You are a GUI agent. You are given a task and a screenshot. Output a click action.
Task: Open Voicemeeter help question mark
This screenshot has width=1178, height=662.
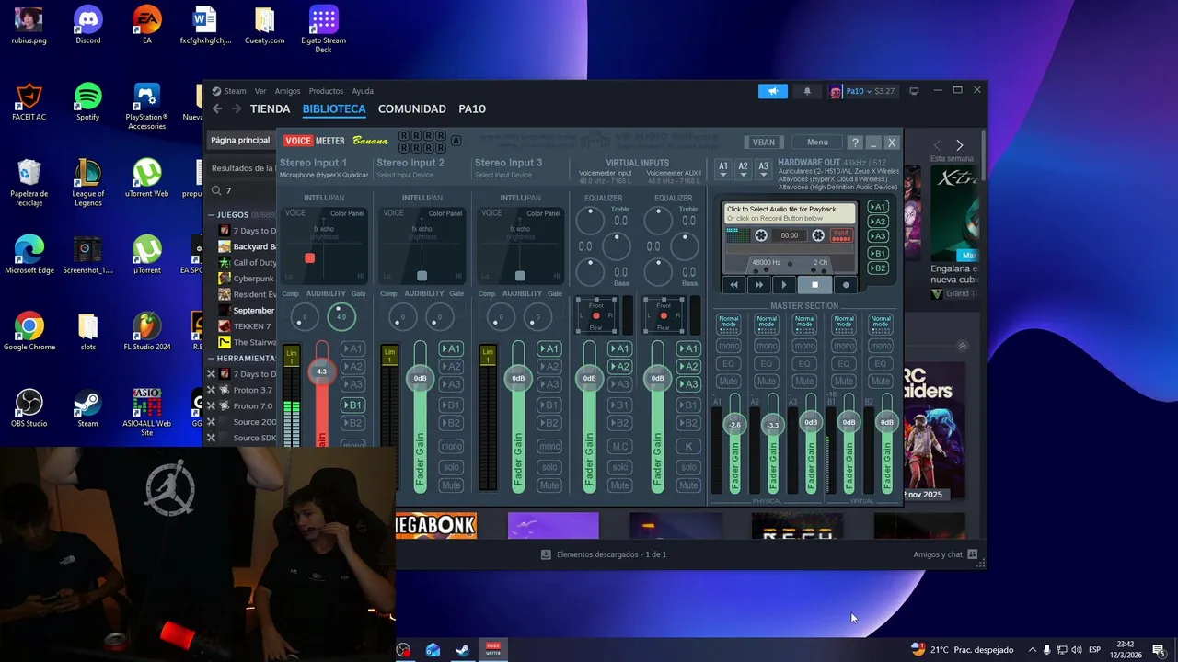pyautogui.click(x=855, y=143)
